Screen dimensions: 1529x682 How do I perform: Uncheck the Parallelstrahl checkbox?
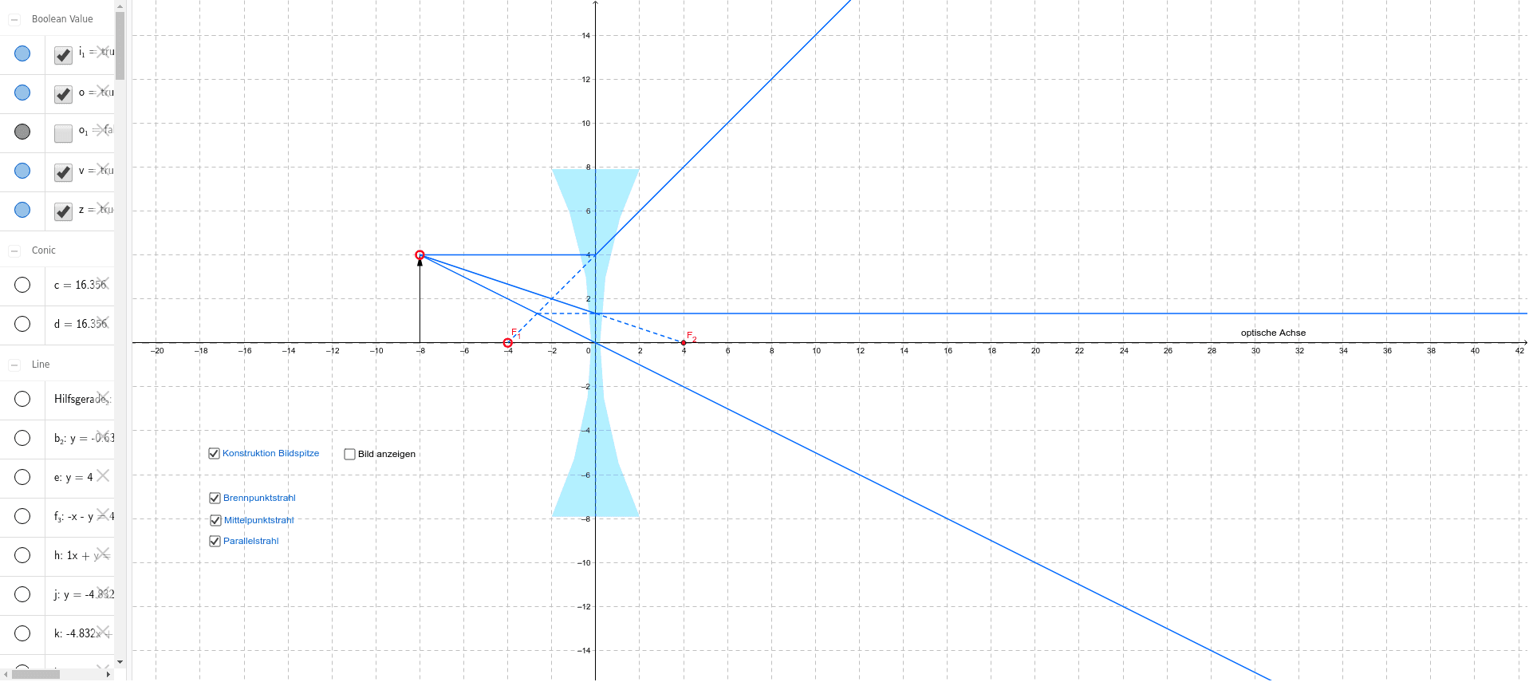[x=215, y=541]
